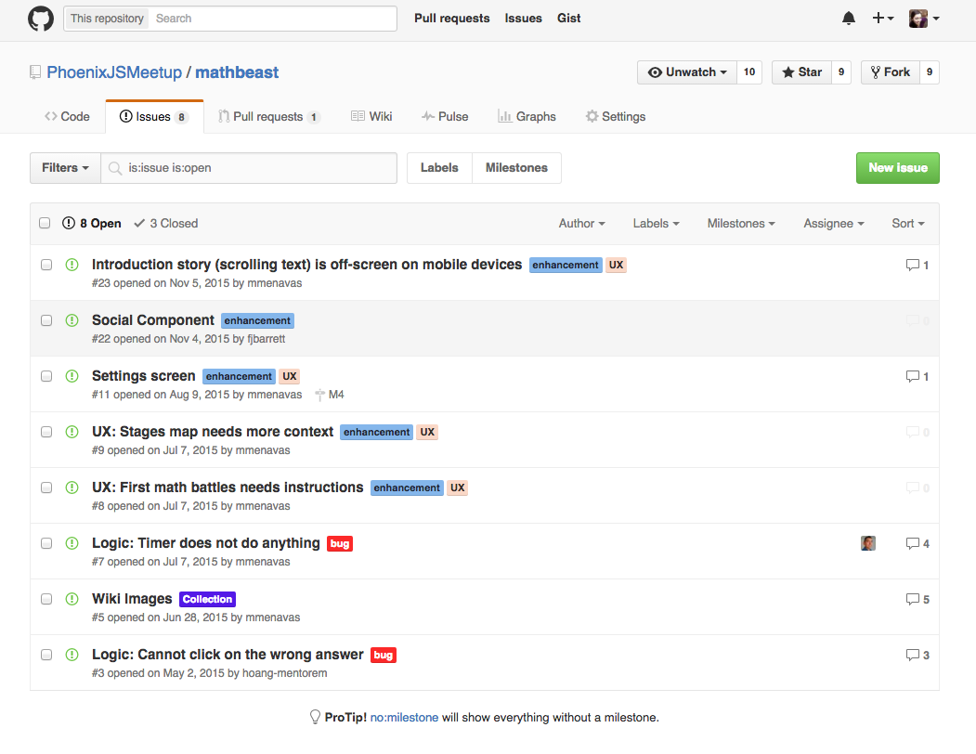Click open-issue icon for Settings screen

(x=72, y=376)
